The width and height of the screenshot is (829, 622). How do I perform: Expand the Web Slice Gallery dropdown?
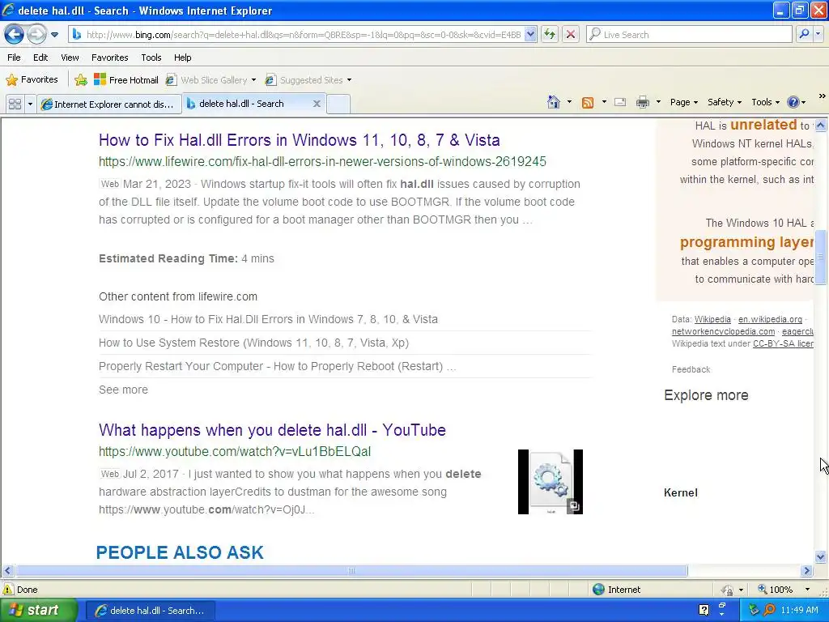pyautogui.click(x=253, y=80)
